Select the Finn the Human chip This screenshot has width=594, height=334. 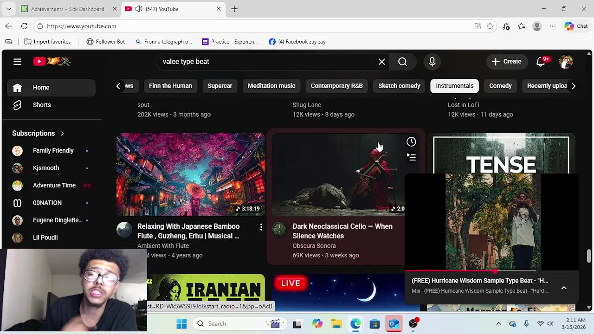(170, 86)
